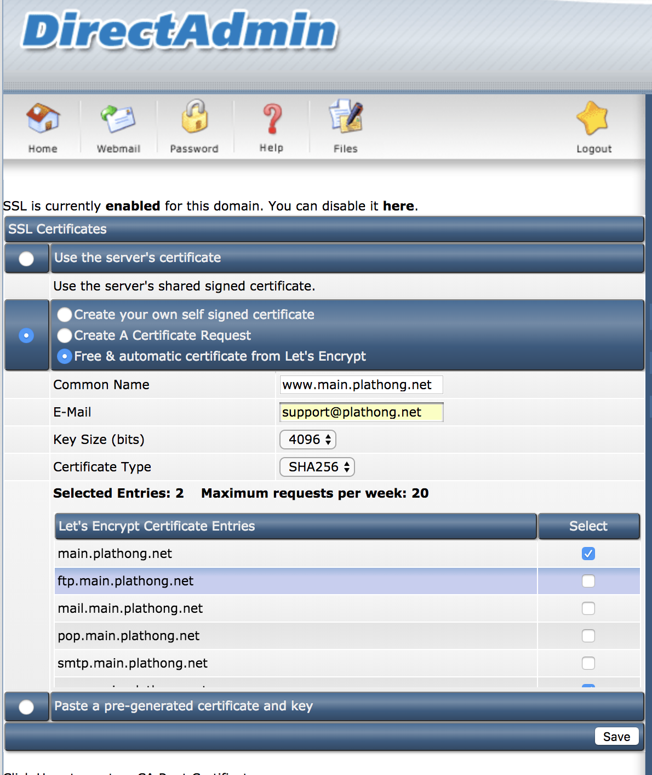Tick the pop.main.plathong.net checkbox
The height and width of the screenshot is (775, 652).
click(588, 636)
